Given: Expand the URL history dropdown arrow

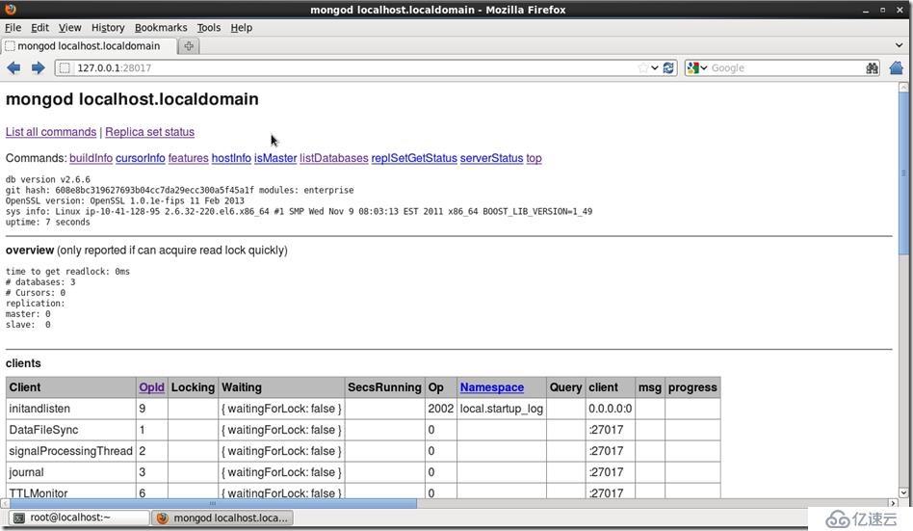Looking at the screenshot, I should point(655,68).
